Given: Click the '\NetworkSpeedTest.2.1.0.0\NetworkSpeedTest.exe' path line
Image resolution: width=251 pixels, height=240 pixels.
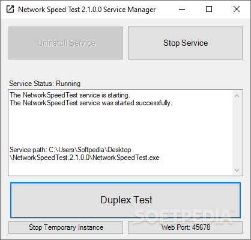Looking at the screenshot, I should (x=85, y=158).
